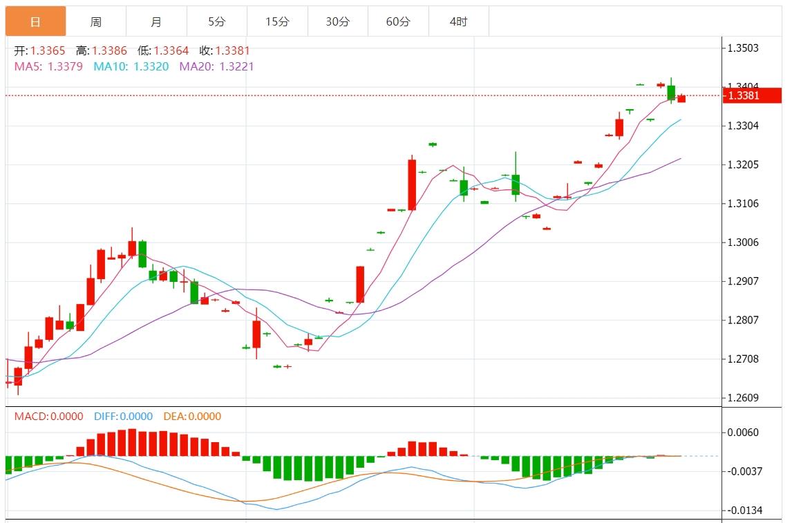
Task: Open the 月 monthly chart tab
Action: [156, 21]
